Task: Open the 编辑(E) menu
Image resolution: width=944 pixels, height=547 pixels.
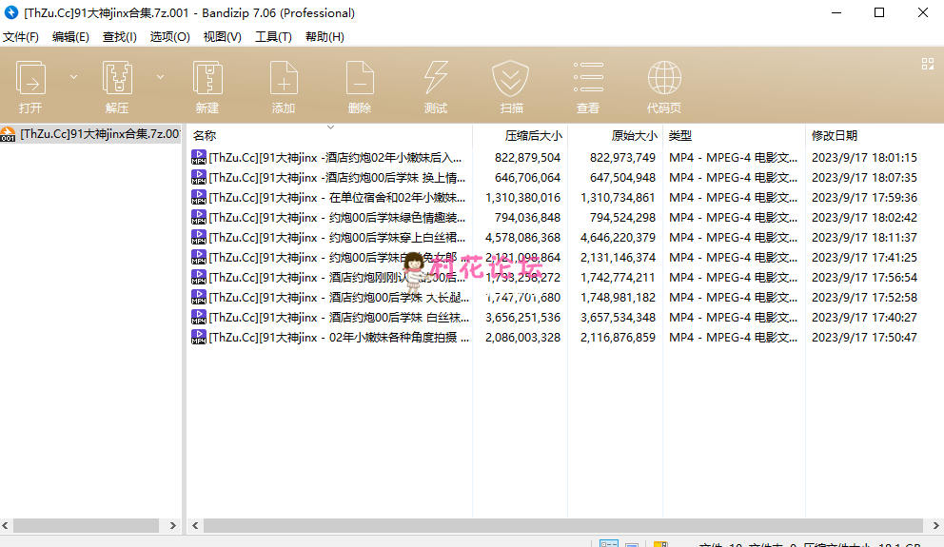Action: pyautogui.click(x=70, y=37)
